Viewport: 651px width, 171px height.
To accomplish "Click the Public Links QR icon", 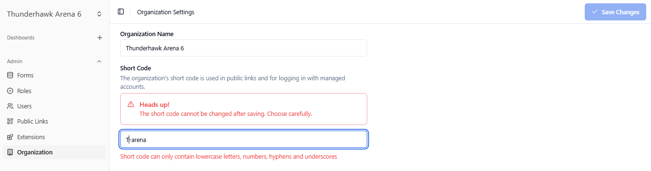I will [10, 122].
